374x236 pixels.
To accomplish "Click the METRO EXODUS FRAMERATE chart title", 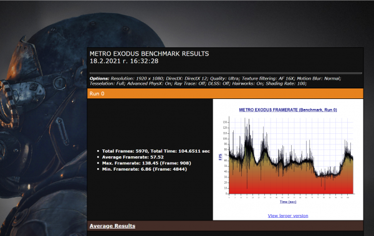I will pos(288,110).
